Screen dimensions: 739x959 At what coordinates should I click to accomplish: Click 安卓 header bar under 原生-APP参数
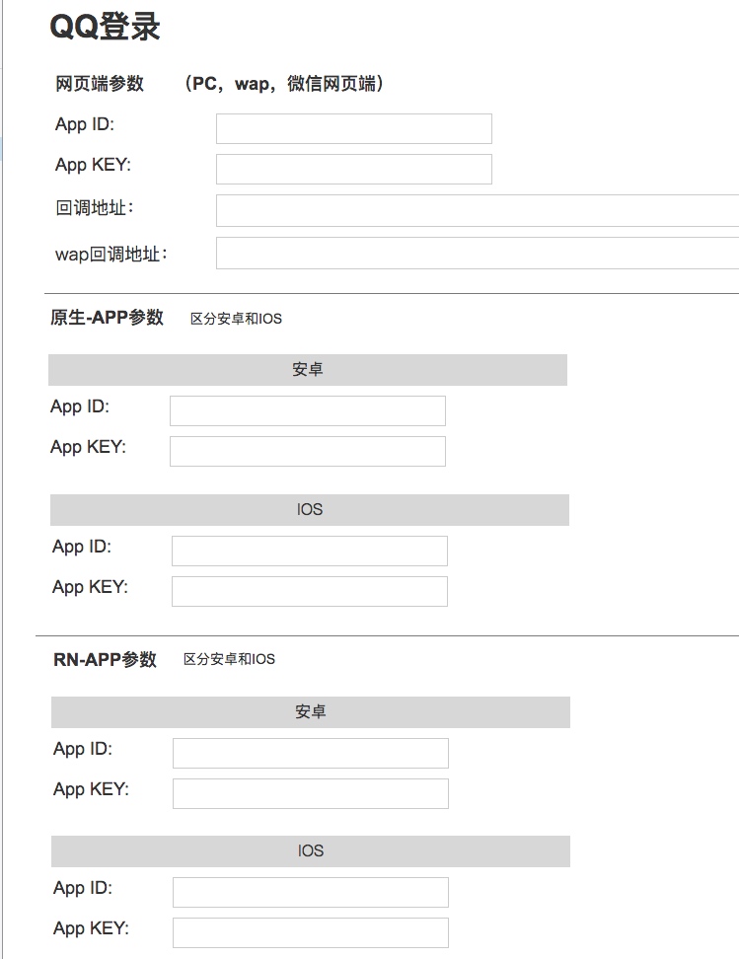[308, 369]
